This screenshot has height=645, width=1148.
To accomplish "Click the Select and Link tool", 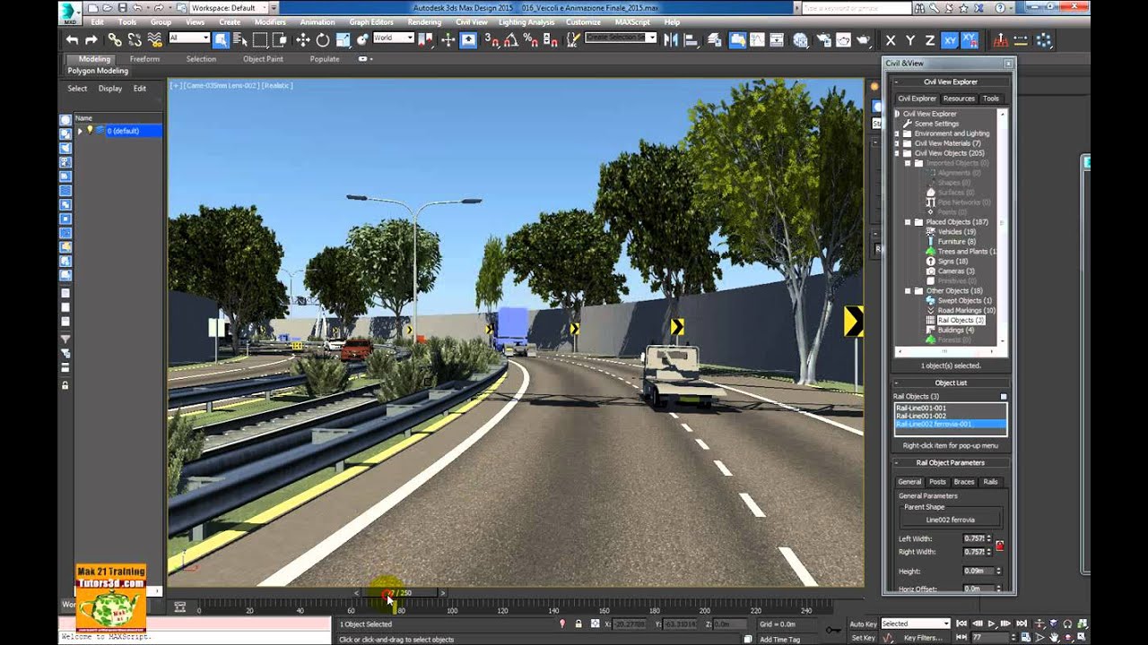I will coord(115,39).
